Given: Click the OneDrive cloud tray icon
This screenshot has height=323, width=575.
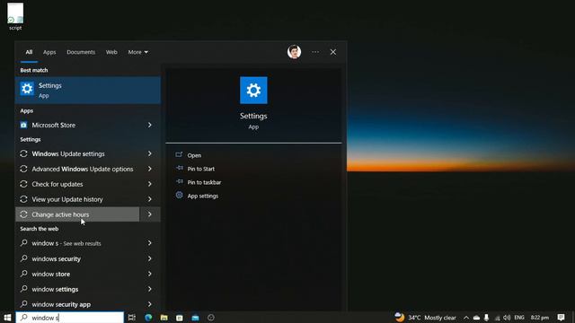Looking at the screenshot, I should coord(476,318).
